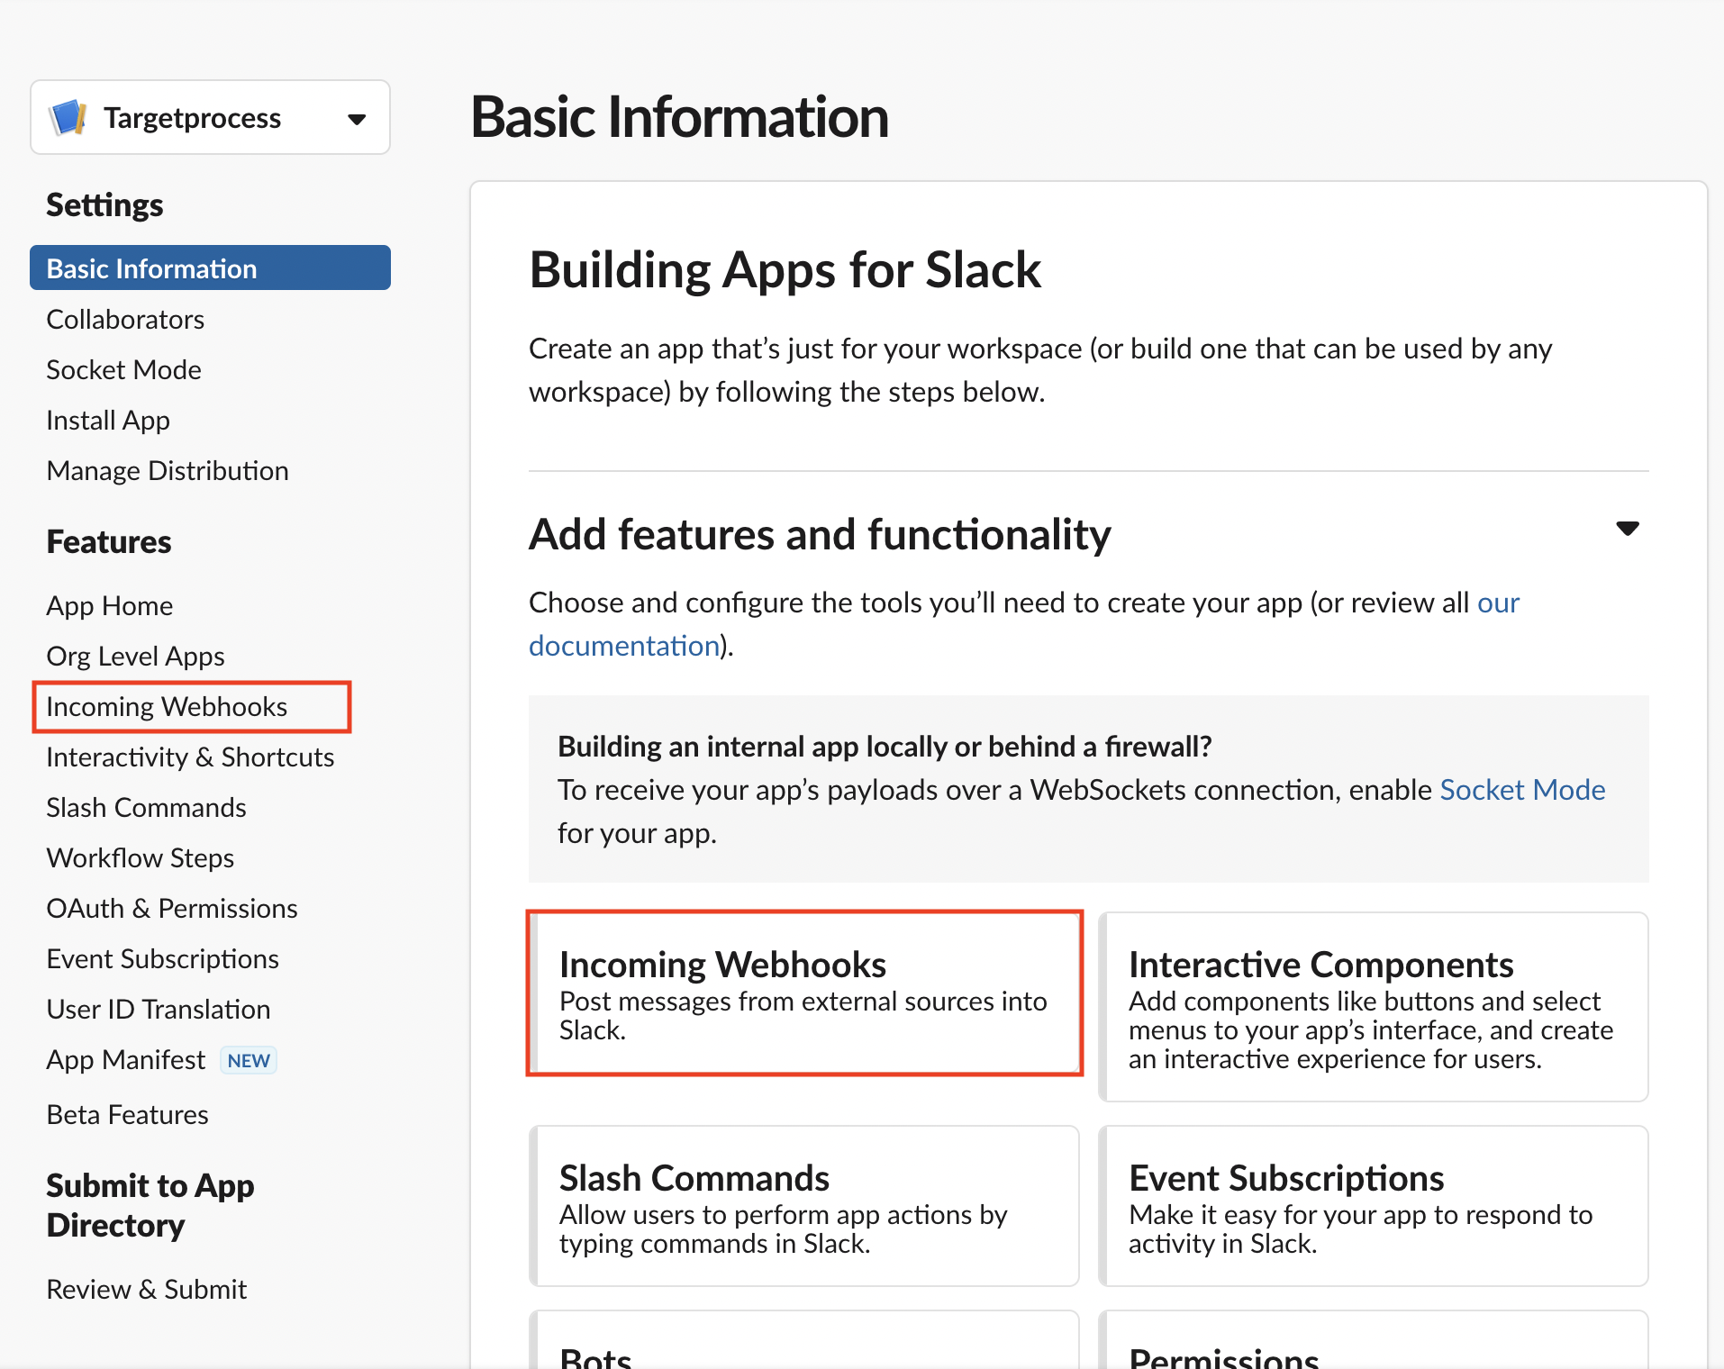Open the Install App page
This screenshot has width=1724, height=1369.
[x=108, y=421]
